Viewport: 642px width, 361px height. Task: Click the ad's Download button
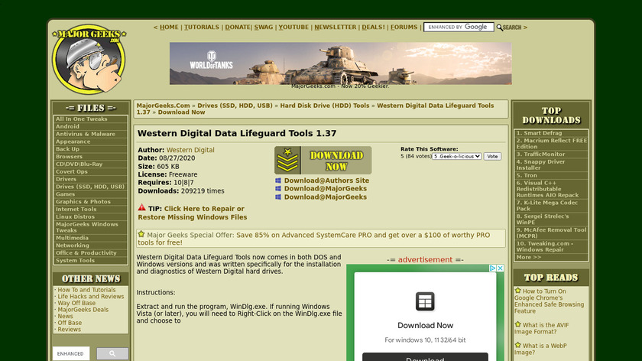click(x=425, y=357)
